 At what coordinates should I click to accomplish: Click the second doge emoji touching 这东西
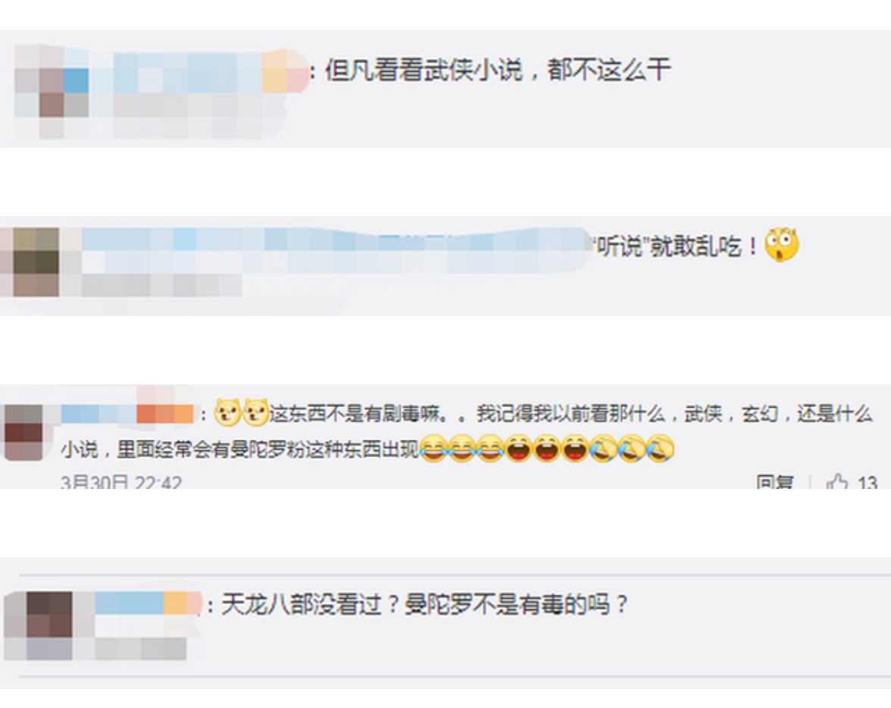point(256,413)
